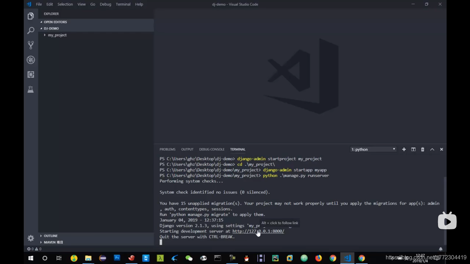
Task: Expand the my_project folder
Action: 96,35
